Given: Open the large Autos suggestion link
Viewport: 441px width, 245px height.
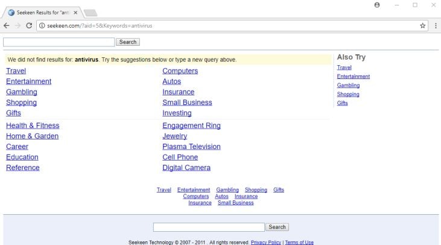Looking at the screenshot, I should (171, 81).
